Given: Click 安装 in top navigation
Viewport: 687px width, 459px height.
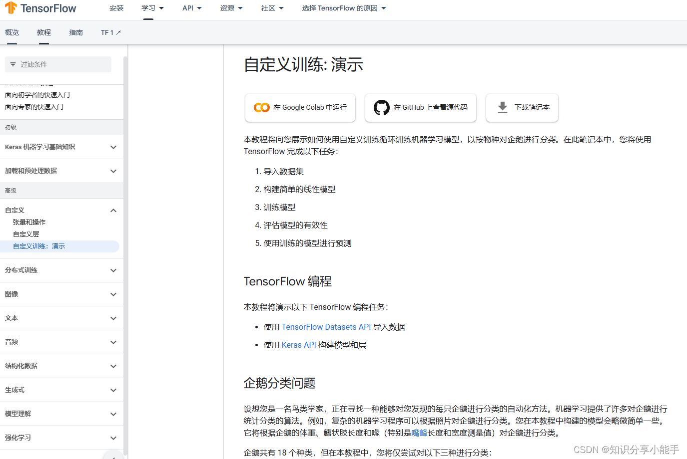Looking at the screenshot, I should click(116, 8).
